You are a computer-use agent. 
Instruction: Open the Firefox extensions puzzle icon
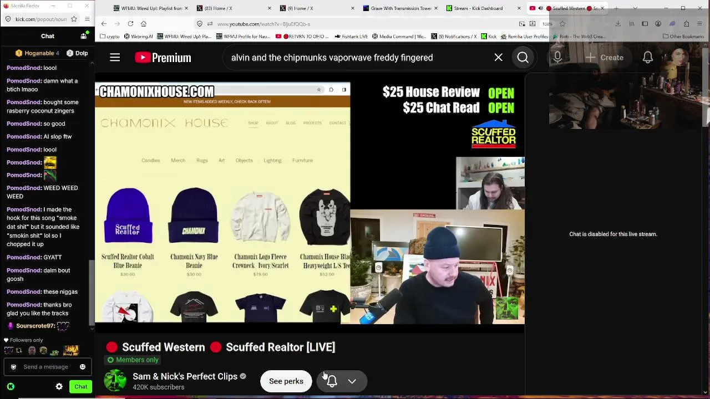[x=686, y=24]
